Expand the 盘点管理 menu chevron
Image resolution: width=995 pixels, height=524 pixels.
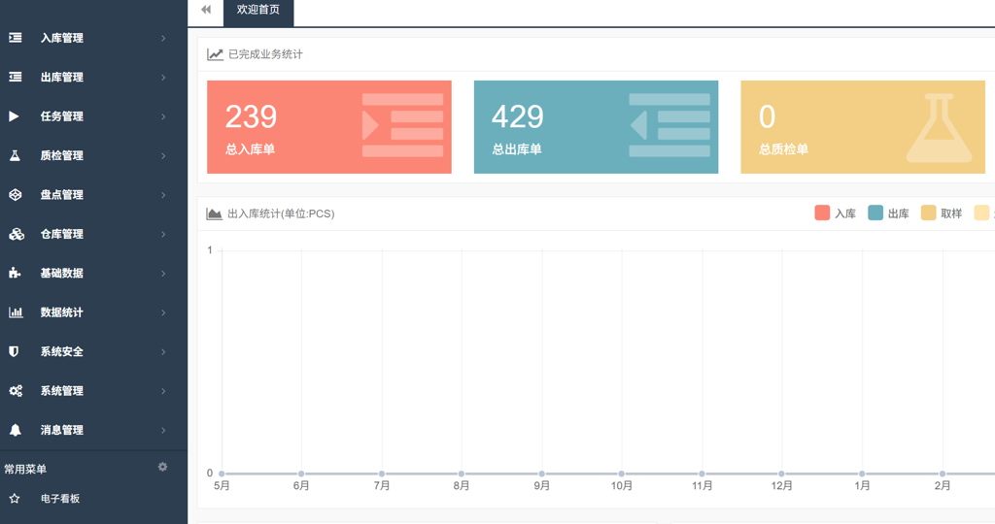163,195
